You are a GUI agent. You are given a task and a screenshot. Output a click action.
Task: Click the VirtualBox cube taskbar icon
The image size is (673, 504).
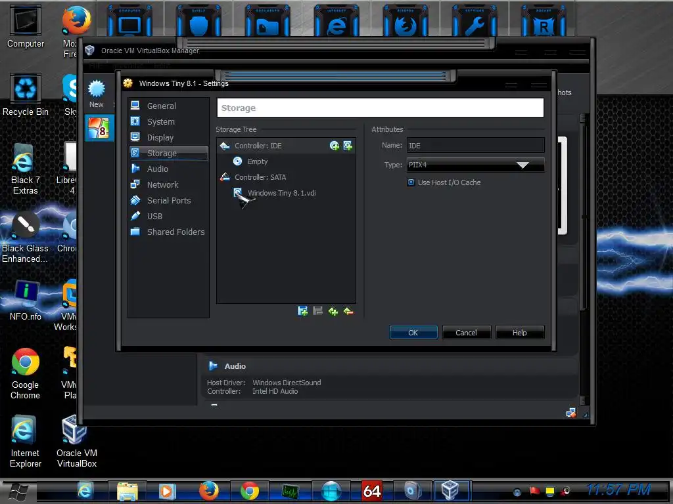pyautogui.click(x=450, y=491)
